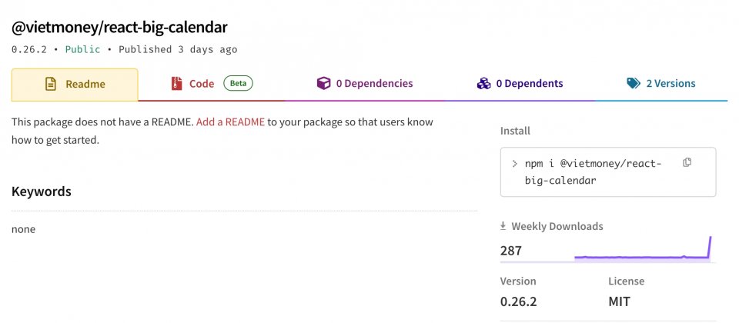
Task: Click the red Code file icon
Action: point(176,84)
